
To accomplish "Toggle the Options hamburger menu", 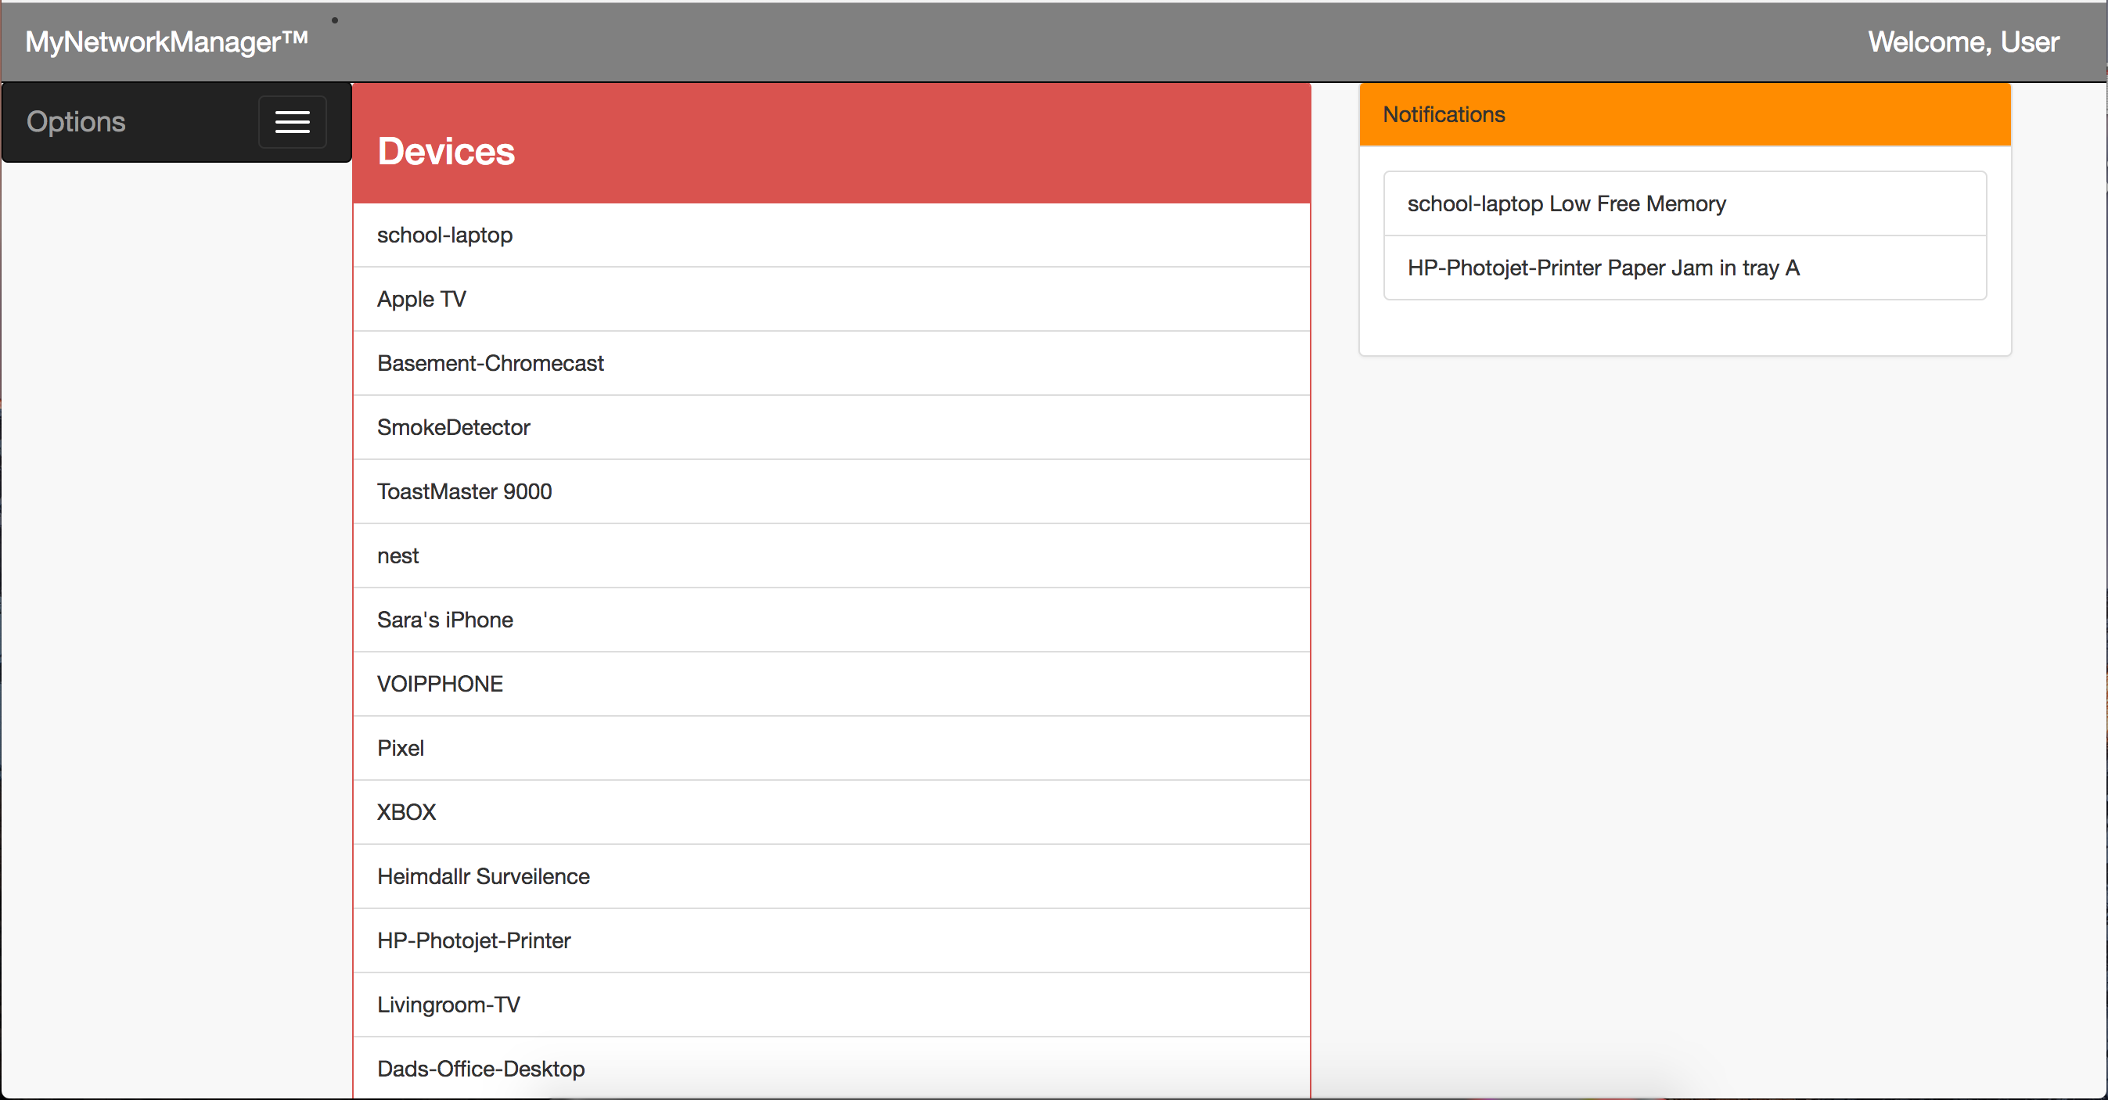I will pos(292,122).
